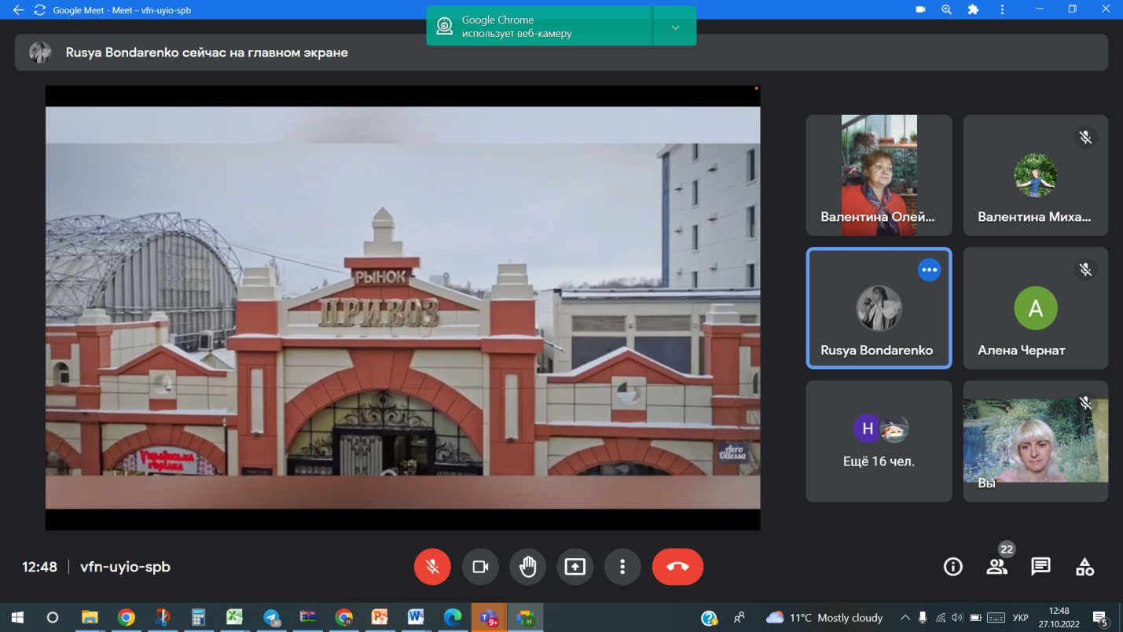Open meeting details info icon
Viewport: 1123px width, 632px height.
click(952, 567)
